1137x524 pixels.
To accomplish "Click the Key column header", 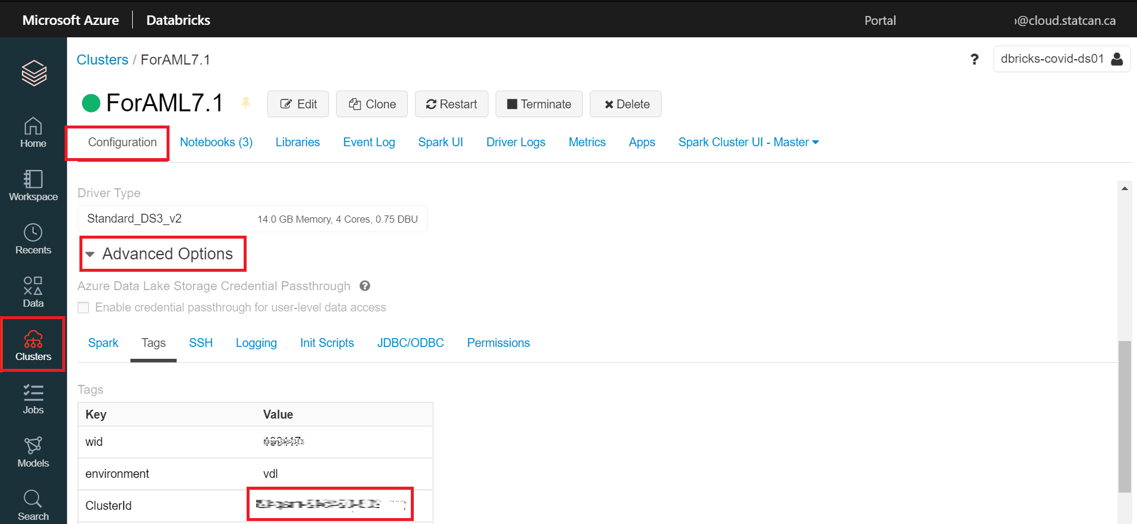I will pyautogui.click(x=96, y=414).
